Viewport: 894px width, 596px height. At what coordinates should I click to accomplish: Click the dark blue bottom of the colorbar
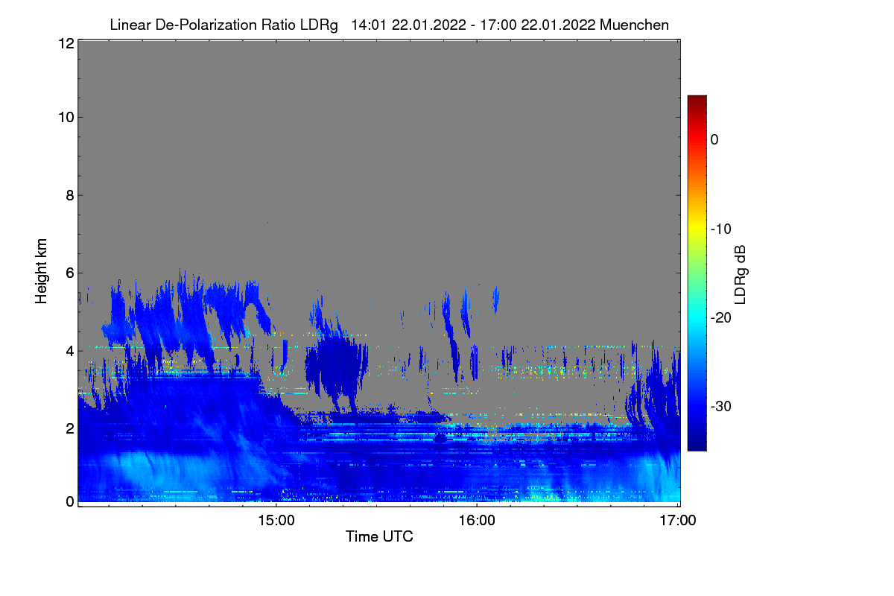697,443
